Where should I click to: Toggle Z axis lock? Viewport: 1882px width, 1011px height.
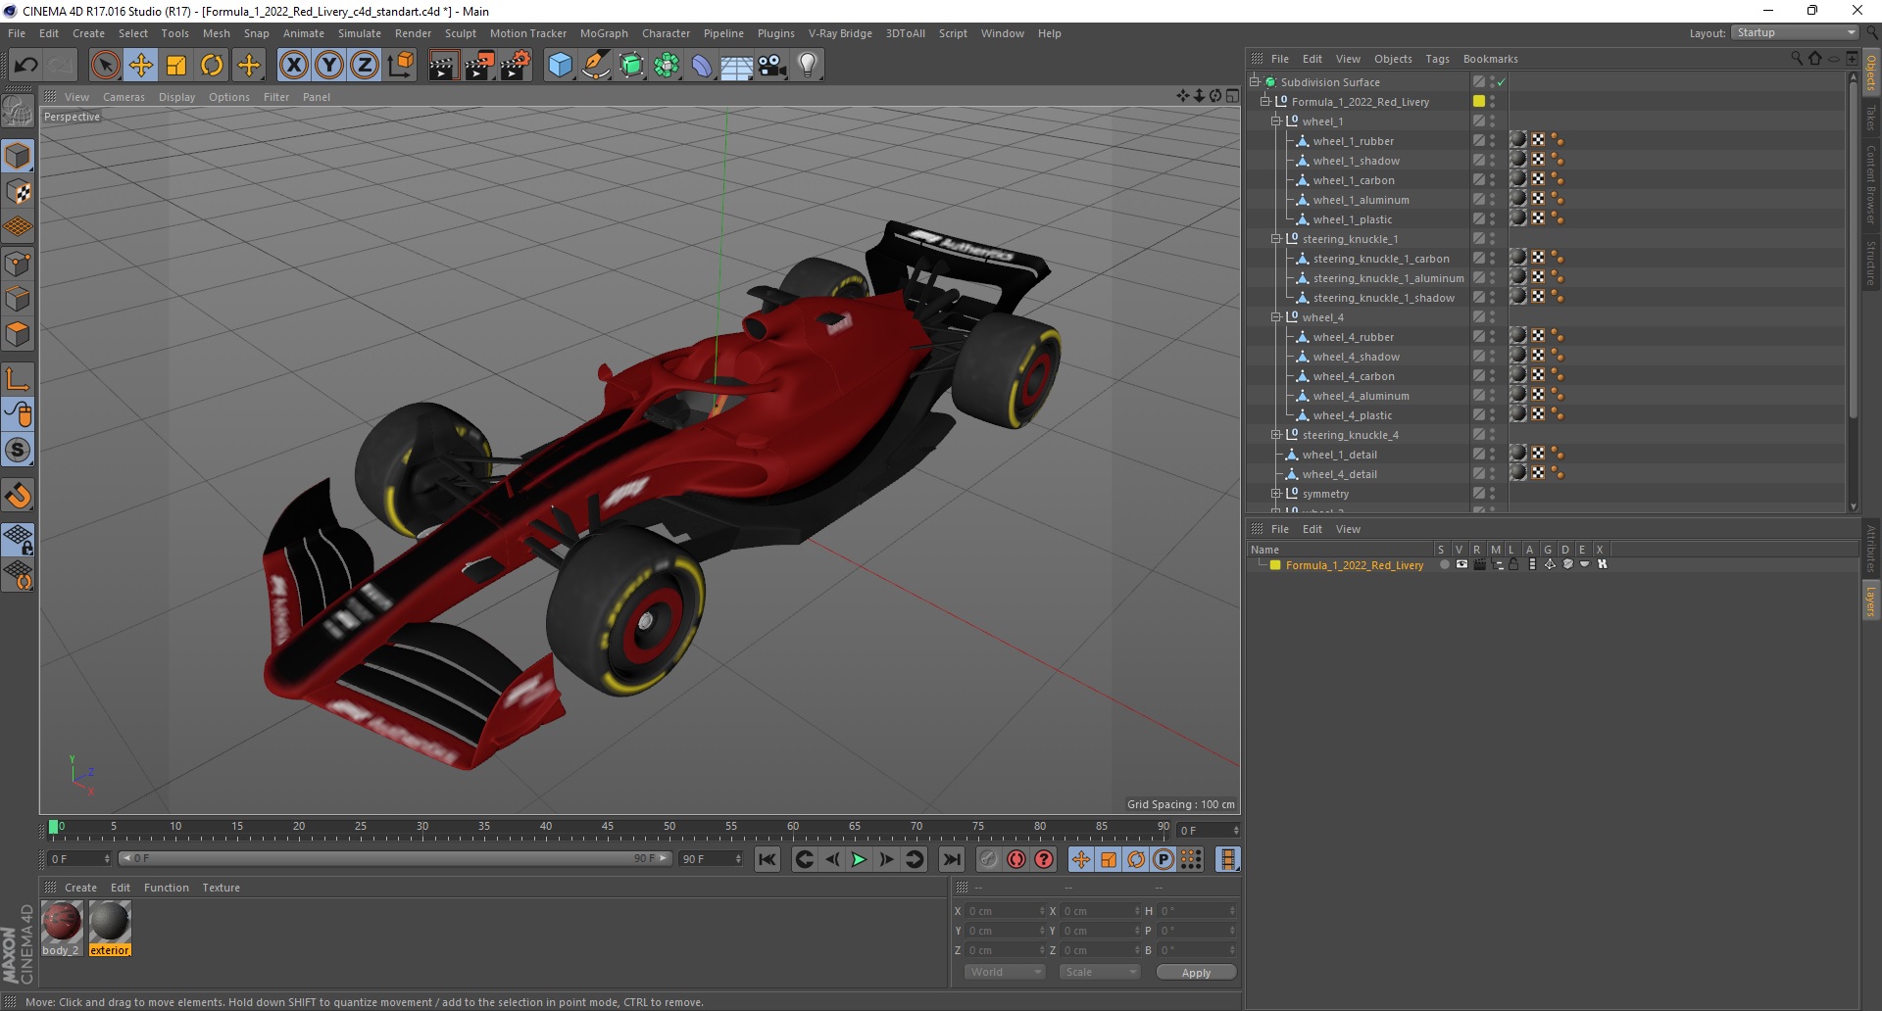365,66
